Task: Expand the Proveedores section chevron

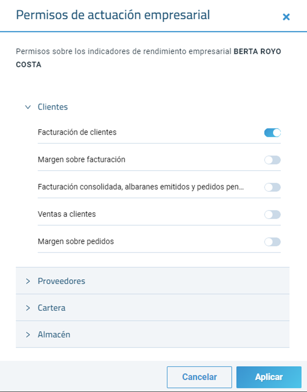Action: click(28, 281)
